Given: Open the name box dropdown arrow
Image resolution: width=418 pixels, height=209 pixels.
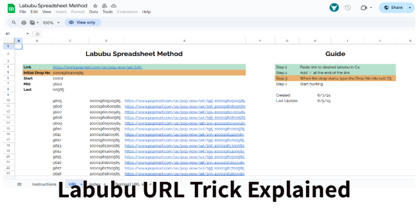Looking at the screenshot, I should [27, 34].
